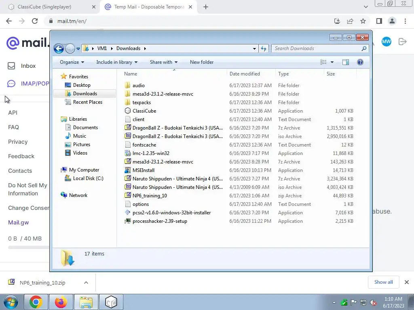Open Firefox from the taskbar
Viewport: 414px width, 310px height.
pos(61,302)
